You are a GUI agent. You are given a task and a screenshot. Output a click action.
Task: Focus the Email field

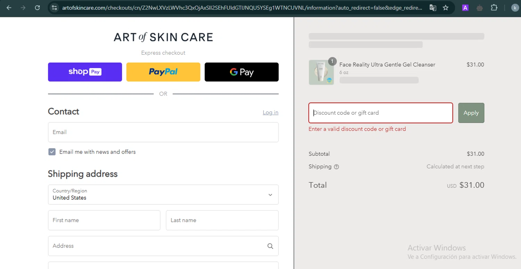pyautogui.click(x=163, y=132)
